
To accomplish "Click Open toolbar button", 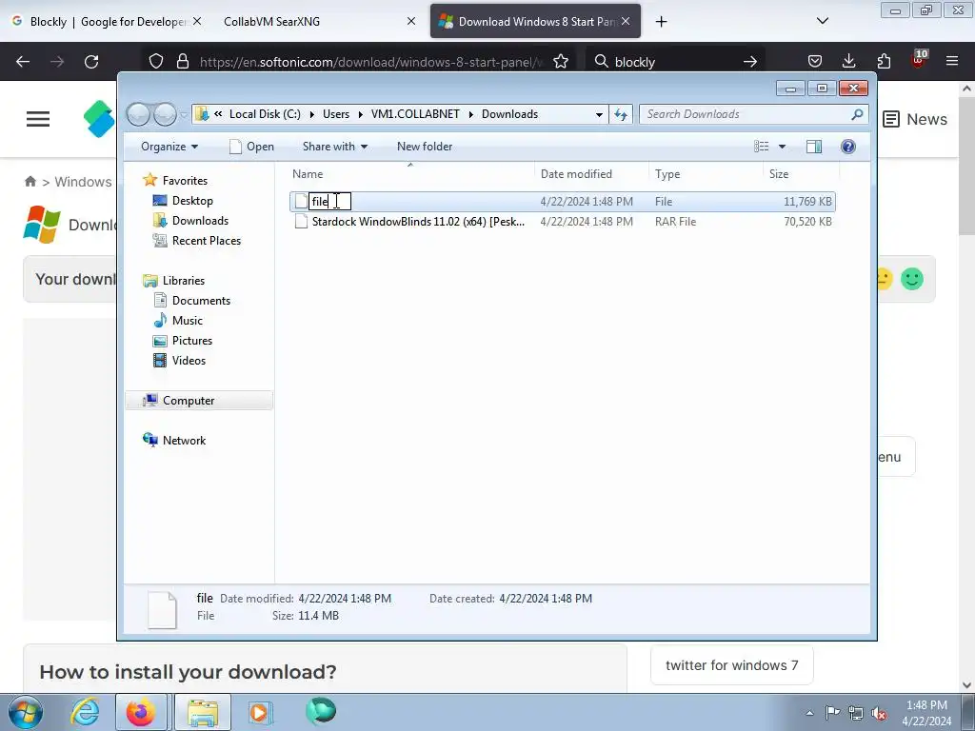I will click(251, 147).
